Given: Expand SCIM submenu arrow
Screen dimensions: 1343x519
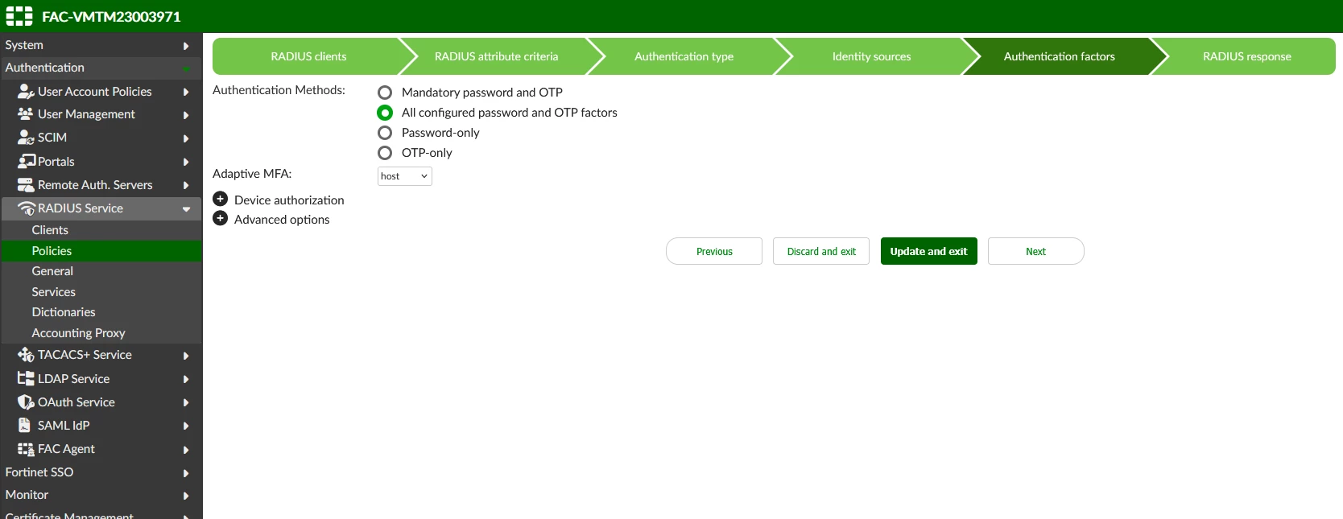Looking at the screenshot, I should click(x=186, y=138).
